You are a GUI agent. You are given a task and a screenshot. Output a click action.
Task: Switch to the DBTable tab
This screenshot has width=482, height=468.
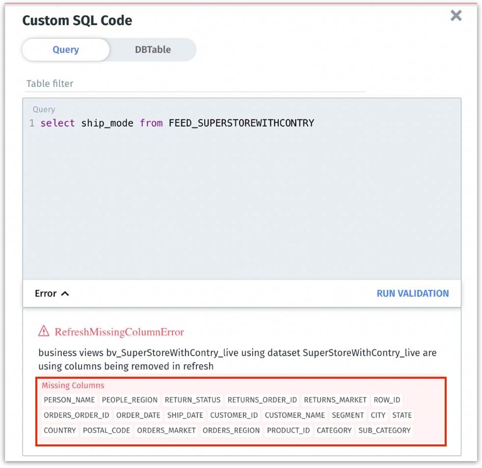point(153,50)
